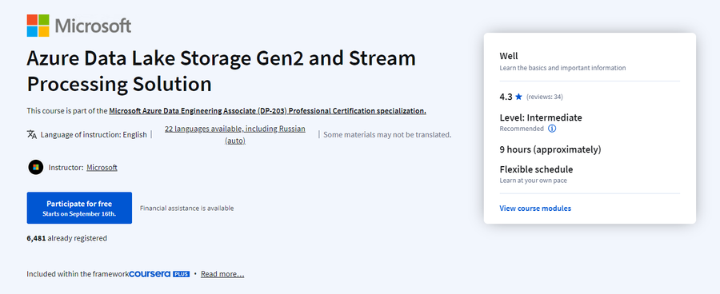Click the course title heading
The image size is (720, 294).
222,71
